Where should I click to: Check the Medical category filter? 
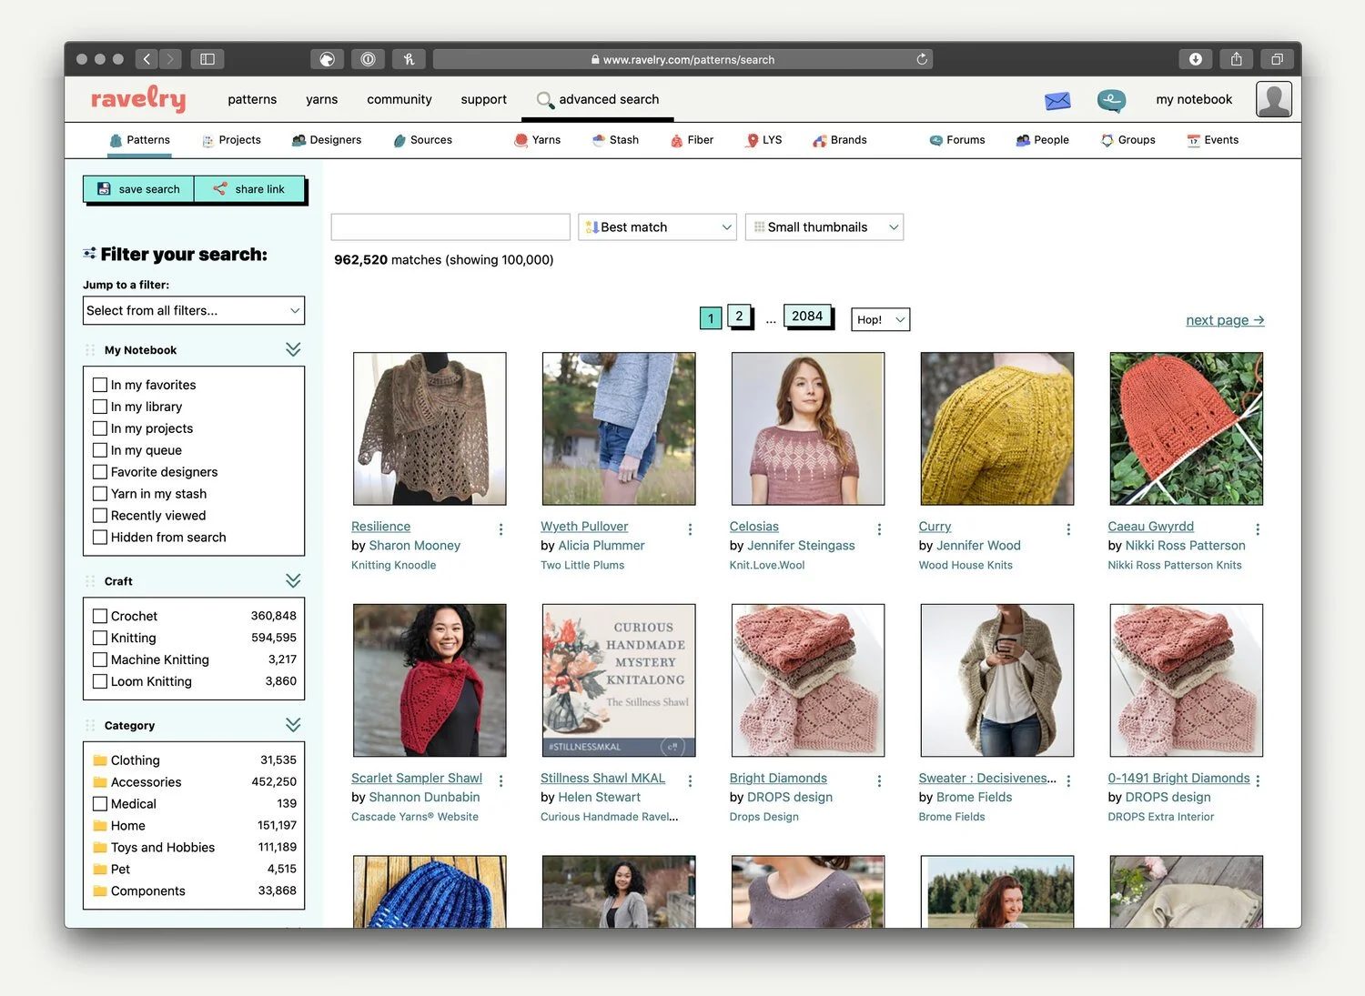click(x=100, y=804)
